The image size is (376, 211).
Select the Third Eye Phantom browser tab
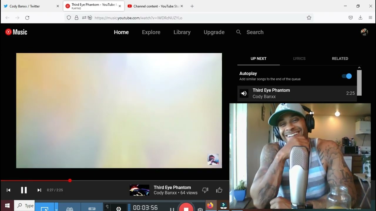point(94,6)
